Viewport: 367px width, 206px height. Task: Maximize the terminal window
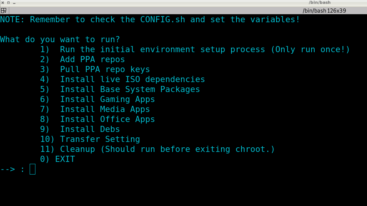click(8, 3)
